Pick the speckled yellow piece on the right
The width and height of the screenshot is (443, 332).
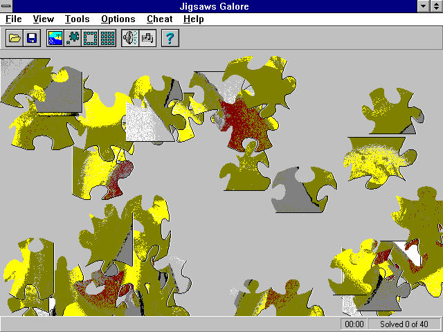[377, 161]
